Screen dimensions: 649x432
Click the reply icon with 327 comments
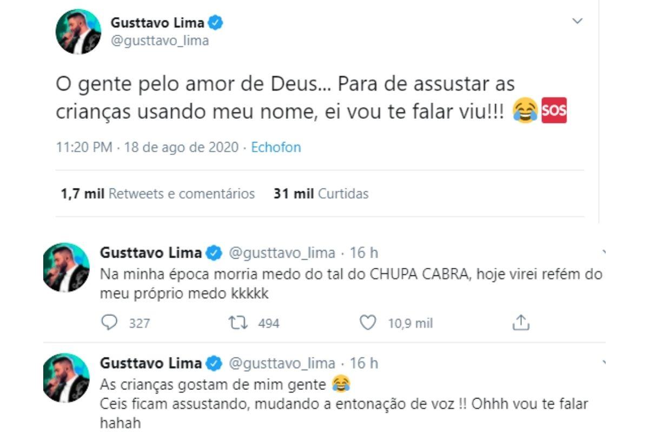[110, 323]
